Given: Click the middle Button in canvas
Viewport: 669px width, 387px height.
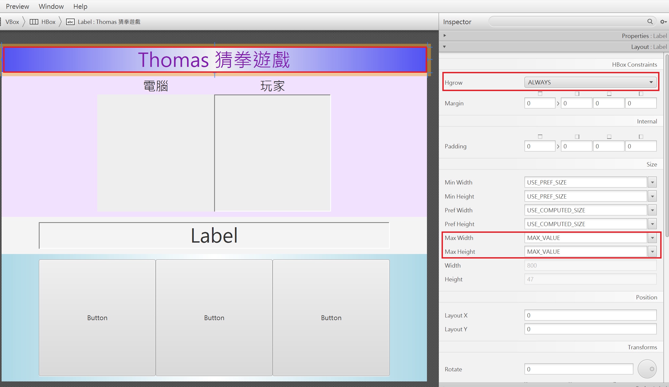Looking at the screenshot, I should pyautogui.click(x=214, y=318).
